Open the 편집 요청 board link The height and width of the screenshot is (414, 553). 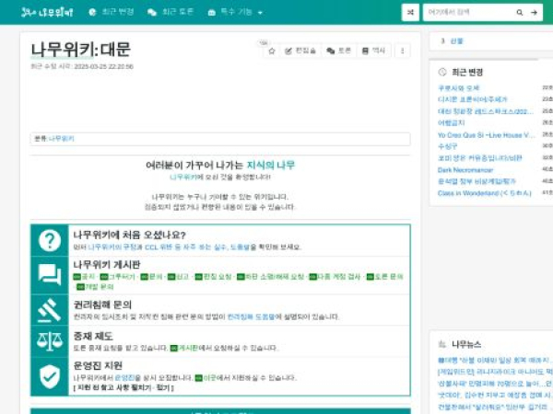(x=214, y=277)
